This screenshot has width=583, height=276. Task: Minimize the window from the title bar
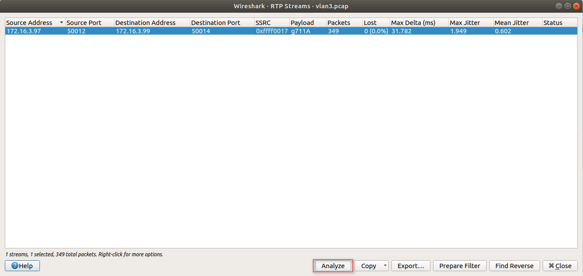click(559, 6)
